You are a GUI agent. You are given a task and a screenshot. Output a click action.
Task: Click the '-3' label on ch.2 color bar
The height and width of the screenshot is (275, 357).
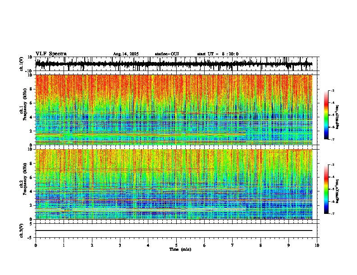pyautogui.click(x=332, y=165)
